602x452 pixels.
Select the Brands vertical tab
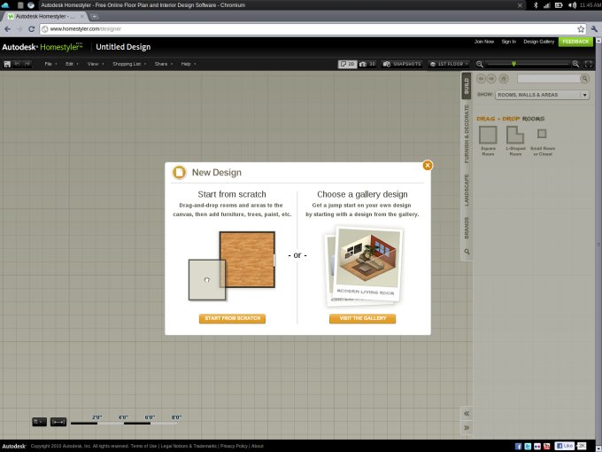click(467, 228)
